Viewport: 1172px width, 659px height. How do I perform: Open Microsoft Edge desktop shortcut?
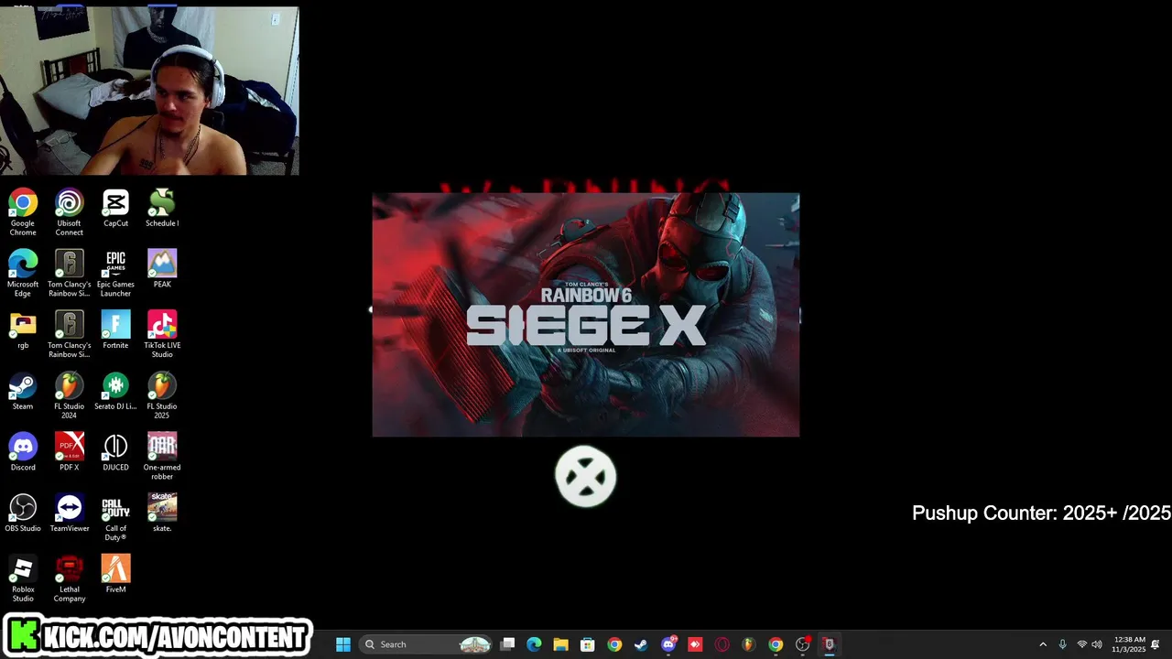[x=23, y=274]
